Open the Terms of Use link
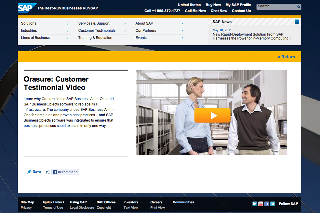Screen dimensions: 320x213 [53, 207]
